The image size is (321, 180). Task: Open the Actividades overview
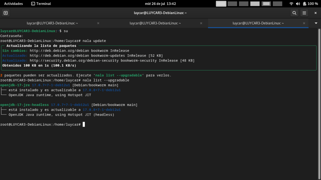13,4
